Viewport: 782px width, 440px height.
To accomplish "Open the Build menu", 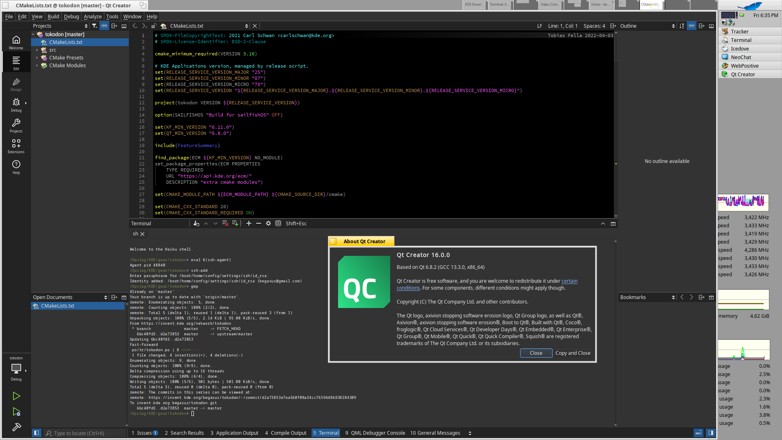I will 53,16.
